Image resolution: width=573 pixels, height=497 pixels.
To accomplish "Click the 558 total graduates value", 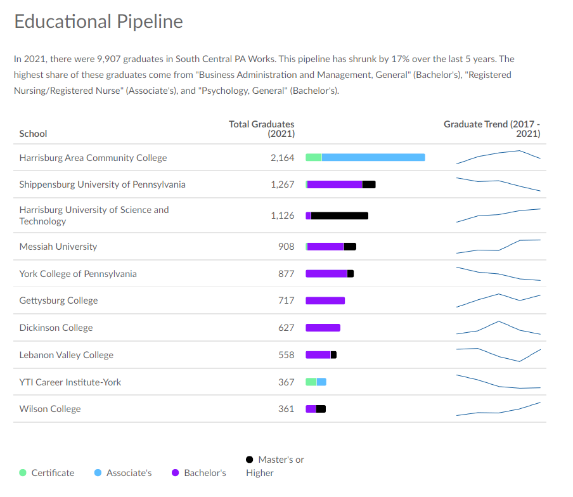I will (x=286, y=355).
